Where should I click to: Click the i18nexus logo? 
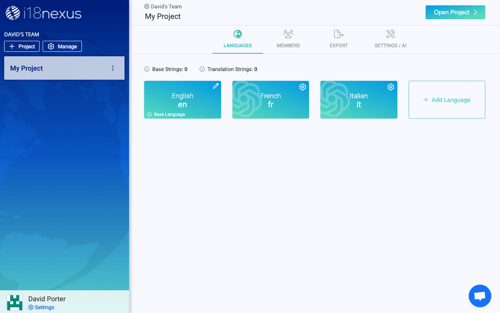pos(43,13)
